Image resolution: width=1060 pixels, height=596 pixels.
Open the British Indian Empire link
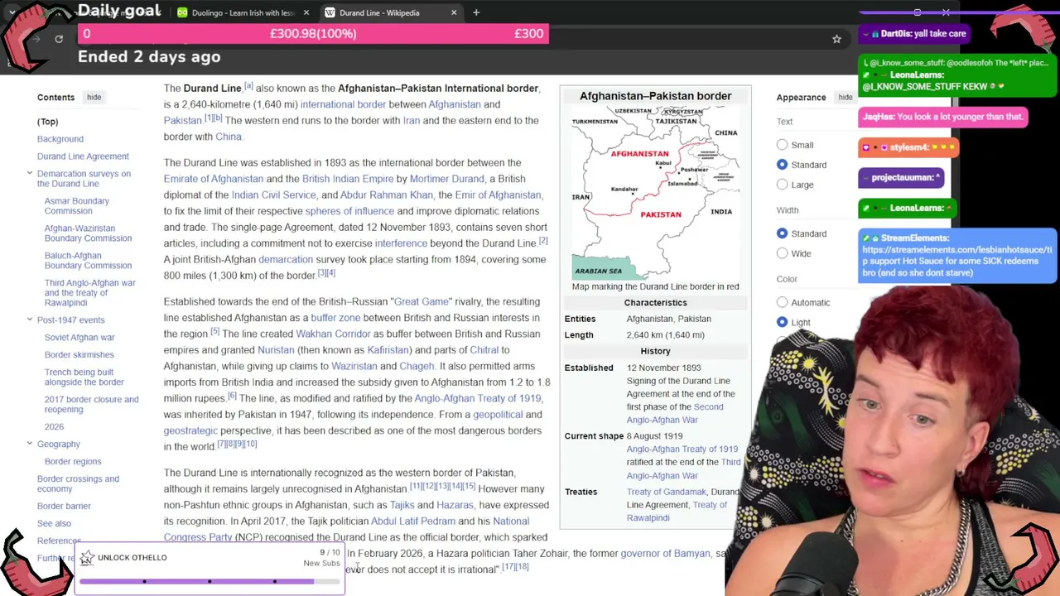pyautogui.click(x=348, y=179)
